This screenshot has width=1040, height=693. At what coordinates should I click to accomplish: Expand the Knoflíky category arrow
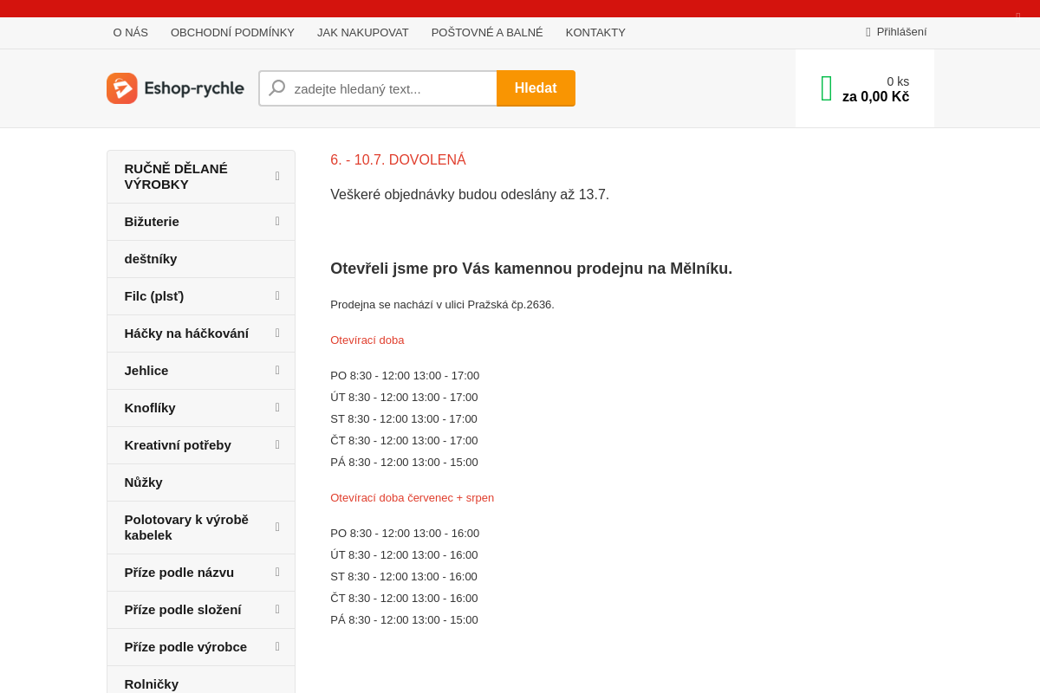277,407
